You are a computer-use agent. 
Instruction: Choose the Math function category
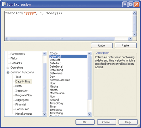click(19, 86)
